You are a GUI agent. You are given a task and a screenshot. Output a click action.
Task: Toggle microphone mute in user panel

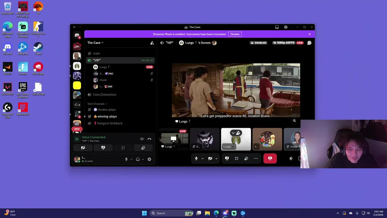click(126, 159)
